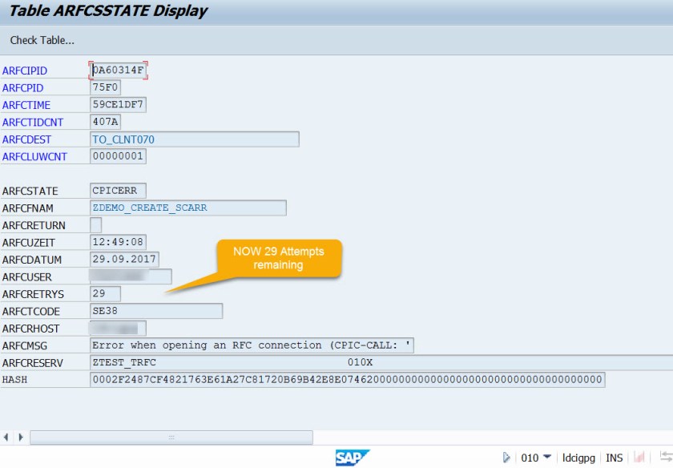The image size is (673, 468).
Task: Click the ARFCUZEIT field 12:49:08
Action: click(x=118, y=242)
